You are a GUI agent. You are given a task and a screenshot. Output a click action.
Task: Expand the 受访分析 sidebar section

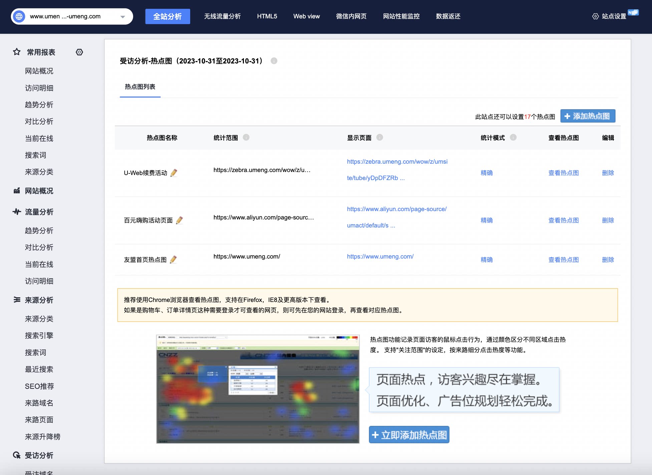coord(39,455)
